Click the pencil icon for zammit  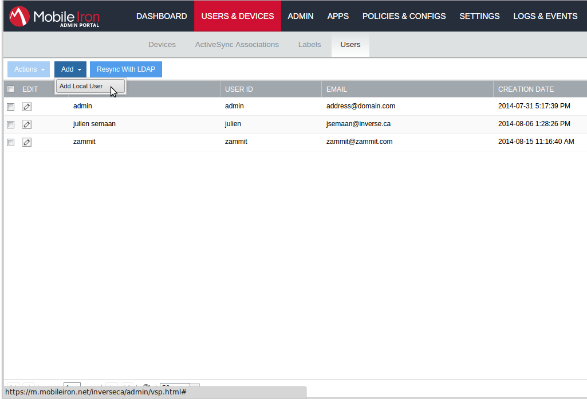coord(27,142)
